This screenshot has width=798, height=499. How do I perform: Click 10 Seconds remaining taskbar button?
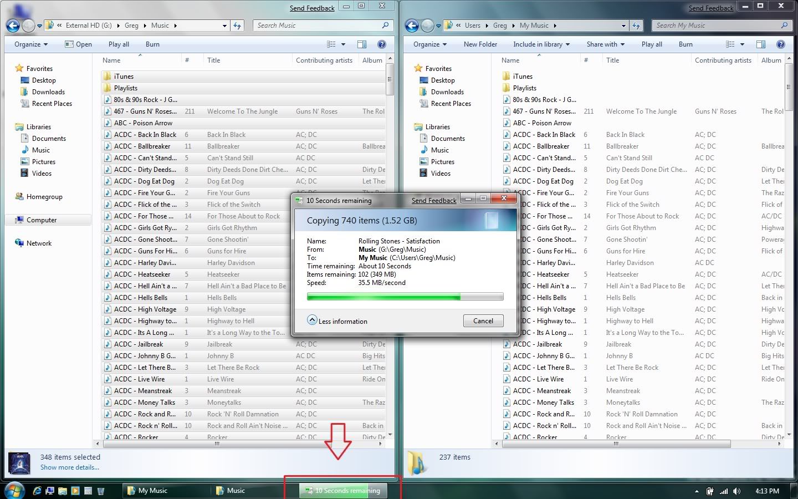coord(342,491)
